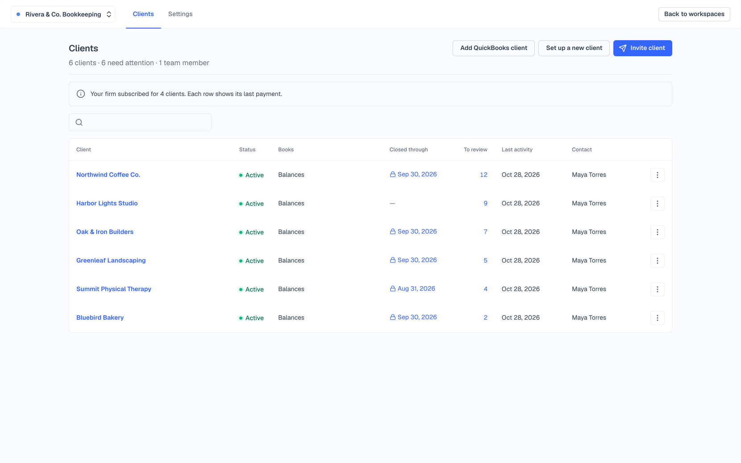Open Harbor Lights Studio client
Screen dimensions: 741x463
(107, 203)
